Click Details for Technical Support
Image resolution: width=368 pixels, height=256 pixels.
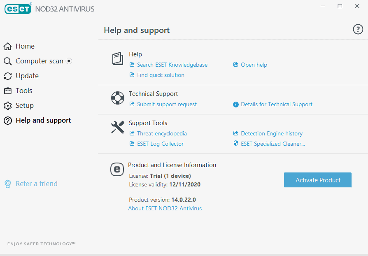click(276, 104)
